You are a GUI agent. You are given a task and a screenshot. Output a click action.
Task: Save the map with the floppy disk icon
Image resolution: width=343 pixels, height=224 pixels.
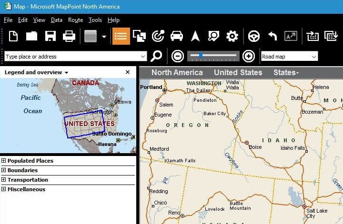coord(50,36)
